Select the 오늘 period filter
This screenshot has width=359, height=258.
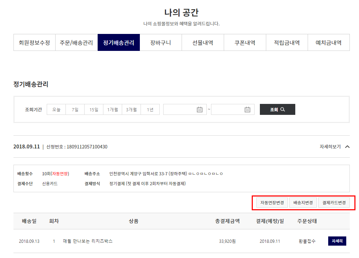tap(56, 110)
